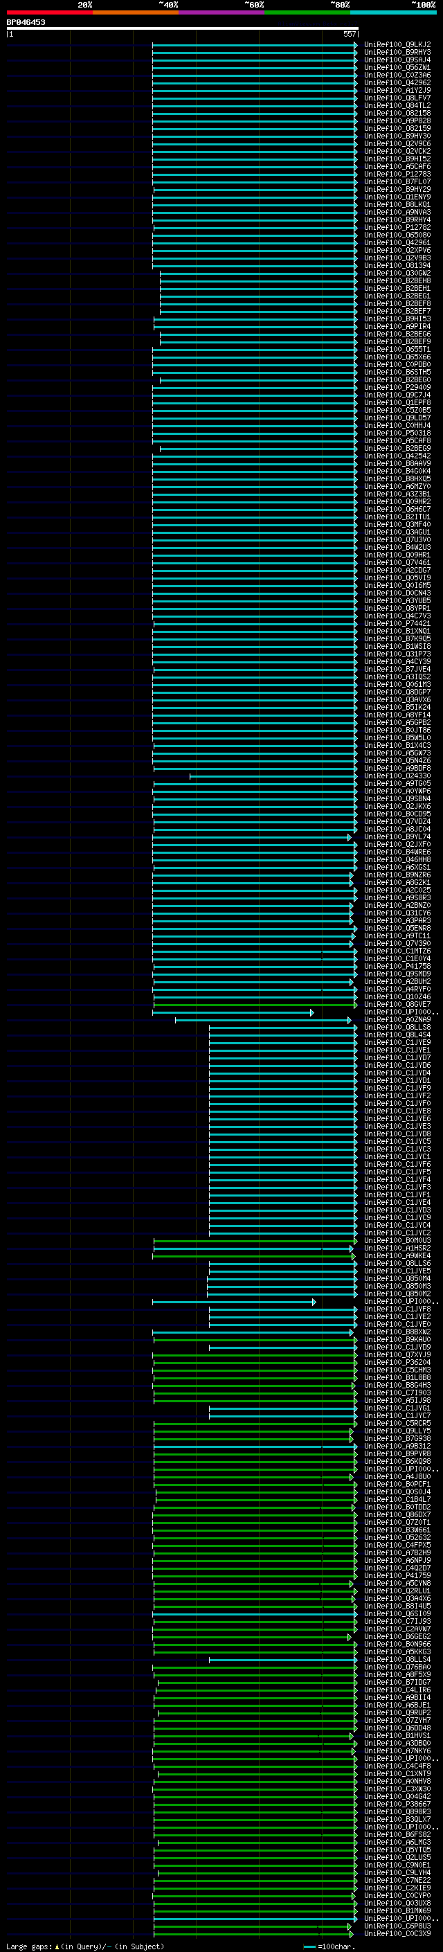Click hit label UniRef100_Q8LFV7
Image resolution: width=443 pixels, height=1952 pixels.
(397, 98)
